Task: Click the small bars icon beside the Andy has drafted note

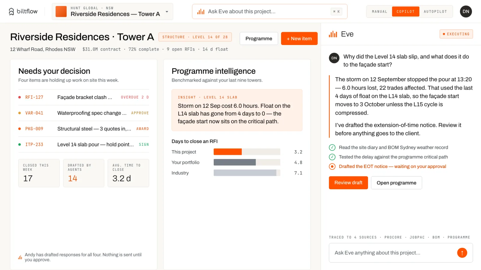Action: (20, 257)
